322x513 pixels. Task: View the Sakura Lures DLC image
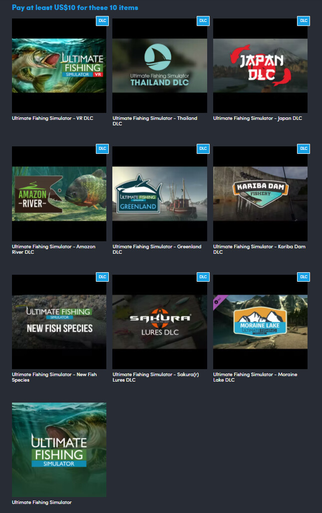160,322
